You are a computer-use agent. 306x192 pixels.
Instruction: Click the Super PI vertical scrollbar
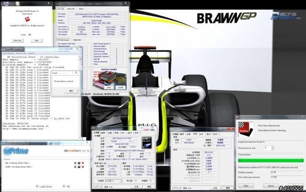pos(80,97)
